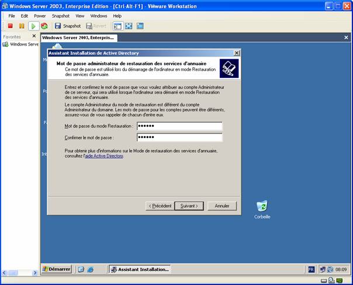
Task: Open the Power menu
Action: (40, 16)
